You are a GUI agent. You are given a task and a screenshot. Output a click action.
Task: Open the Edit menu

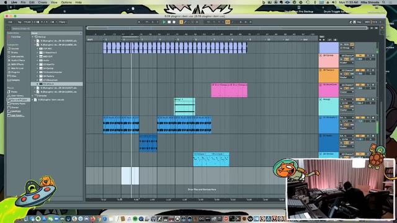32,2
